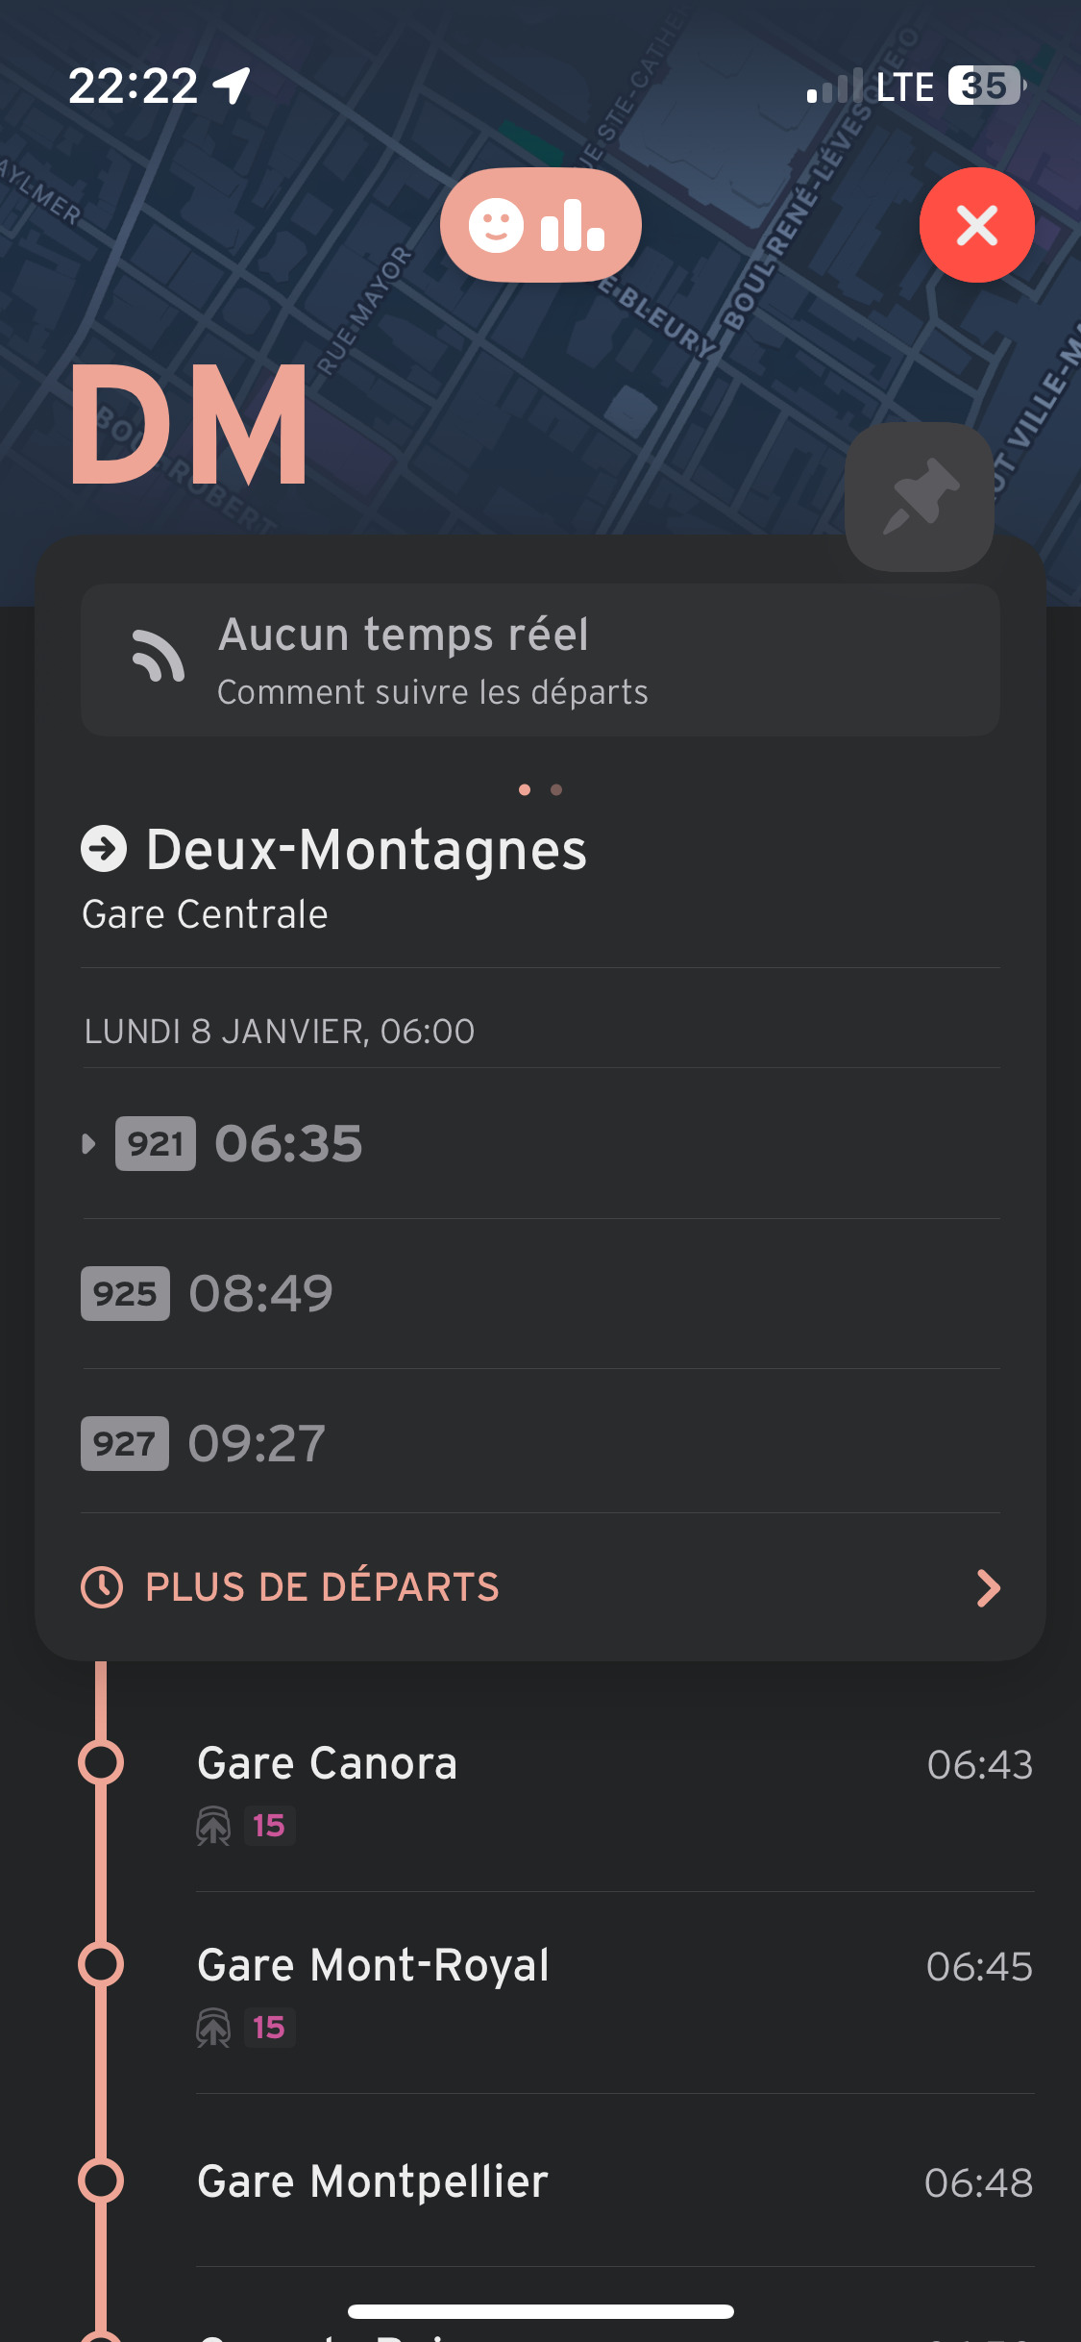Tap the chevron next to Plus de départs
The width and height of the screenshot is (1081, 2342).
tap(988, 1588)
